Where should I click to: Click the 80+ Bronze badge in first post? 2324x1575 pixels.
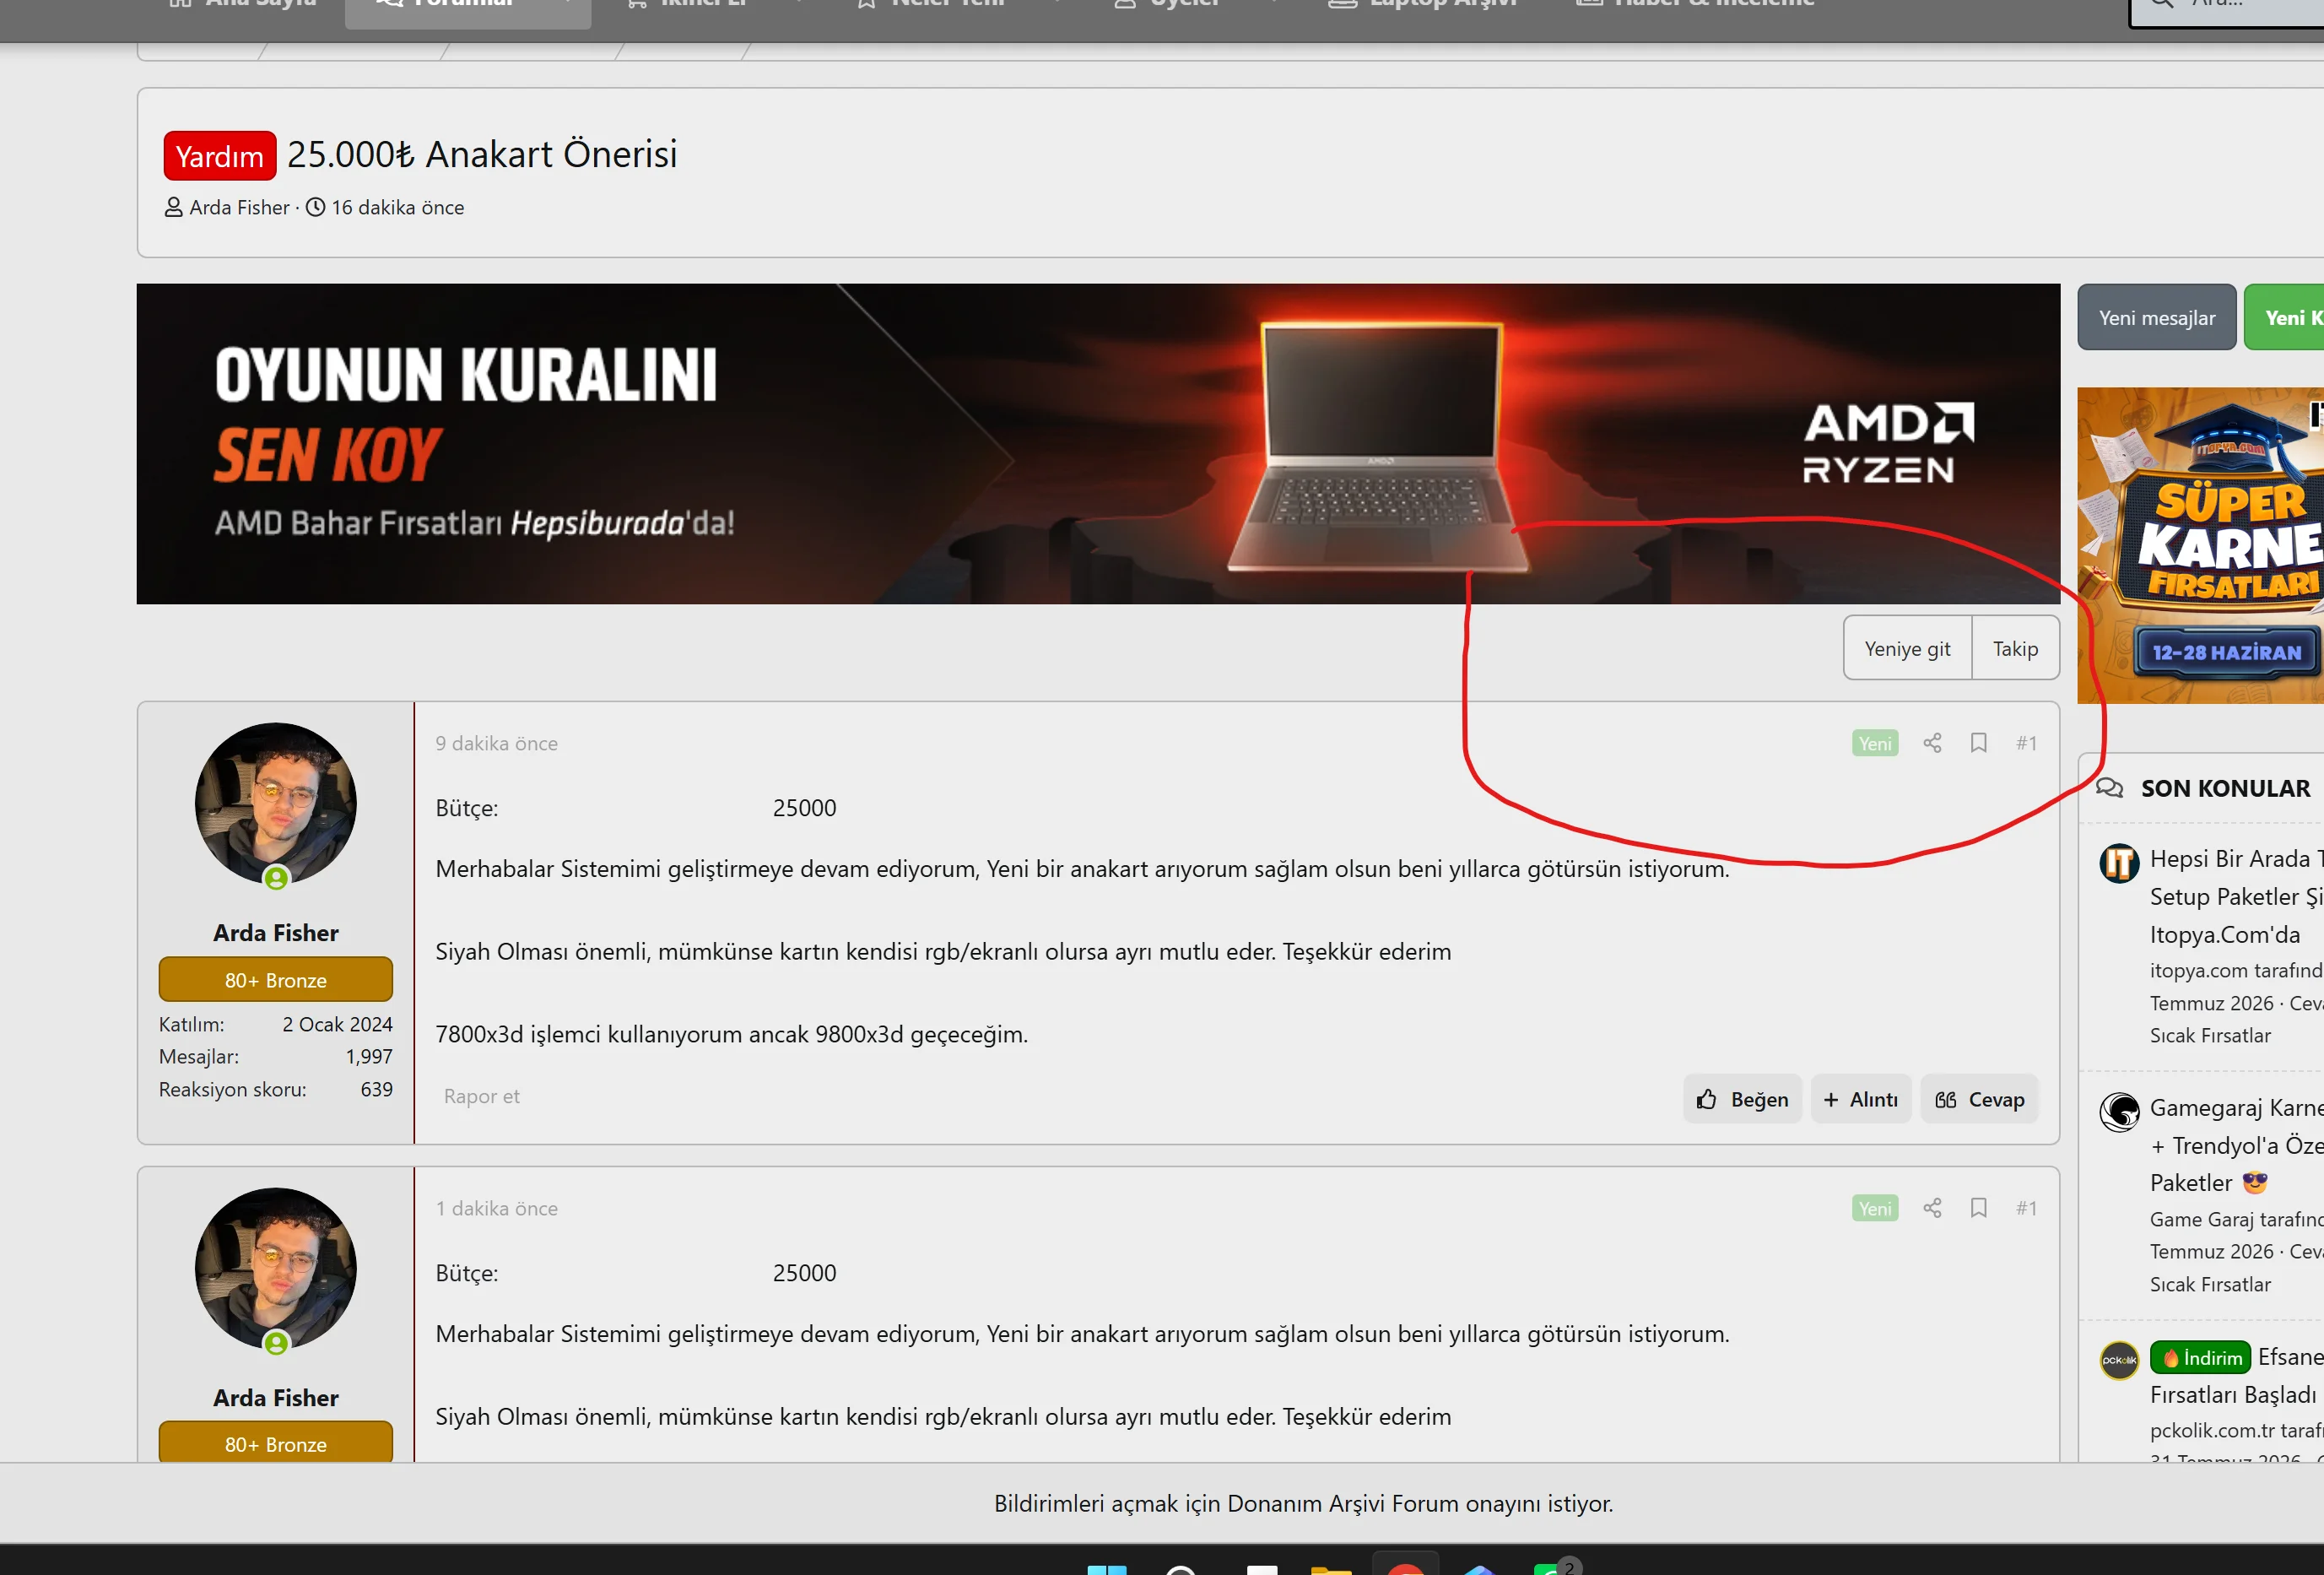tap(276, 979)
